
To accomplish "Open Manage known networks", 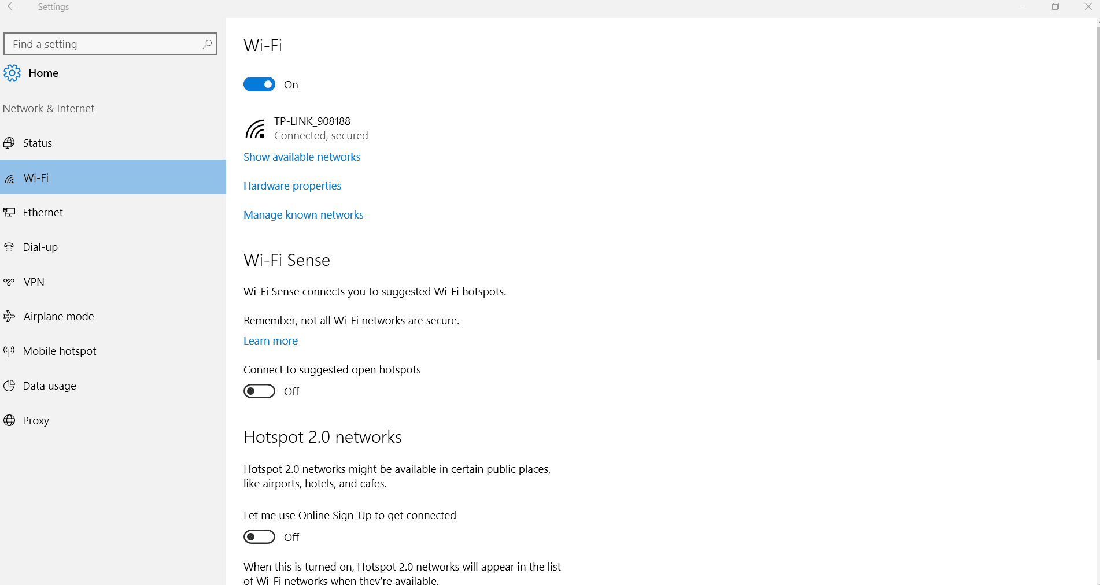I will click(x=303, y=214).
